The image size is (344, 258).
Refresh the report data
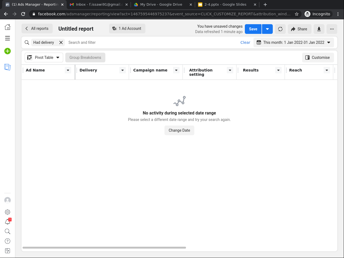coord(280,29)
